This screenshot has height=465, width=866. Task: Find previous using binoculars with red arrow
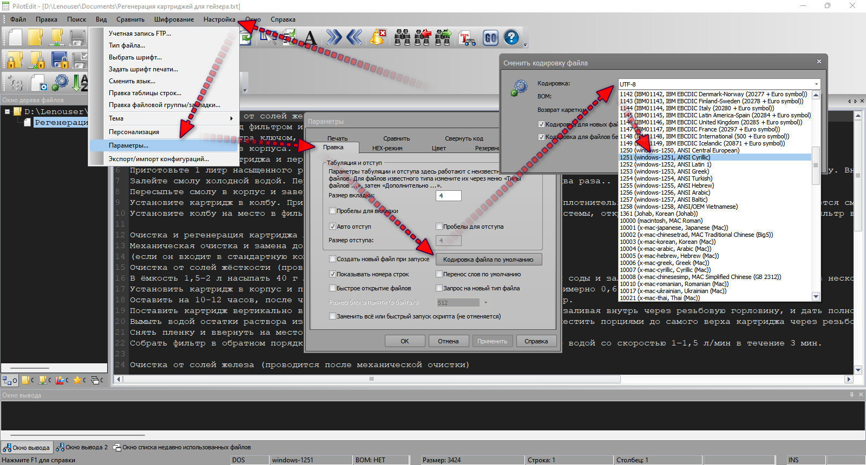[x=423, y=37]
